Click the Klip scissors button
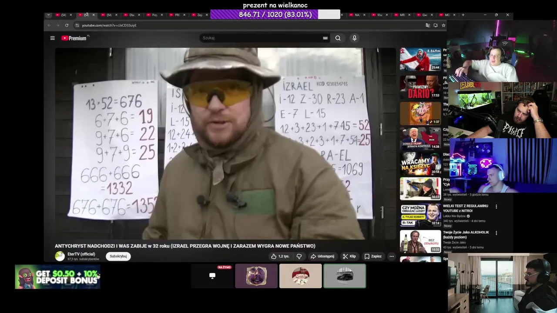This screenshot has height=313, width=557. coord(349,256)
